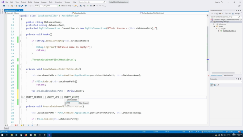Screen dimensions: 243x137
Task: Open the DatabaseBuilder type navigation dropdown
Action: point(106,13)
